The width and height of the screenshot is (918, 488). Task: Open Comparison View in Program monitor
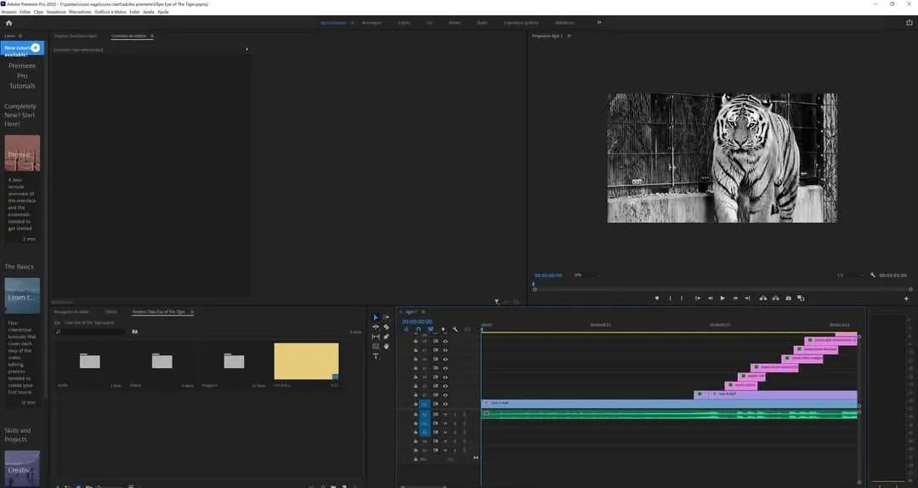pos(801,298)
